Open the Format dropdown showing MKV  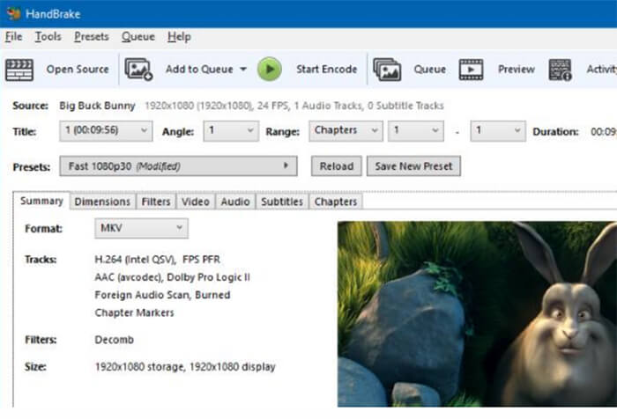tap(141, 228)
